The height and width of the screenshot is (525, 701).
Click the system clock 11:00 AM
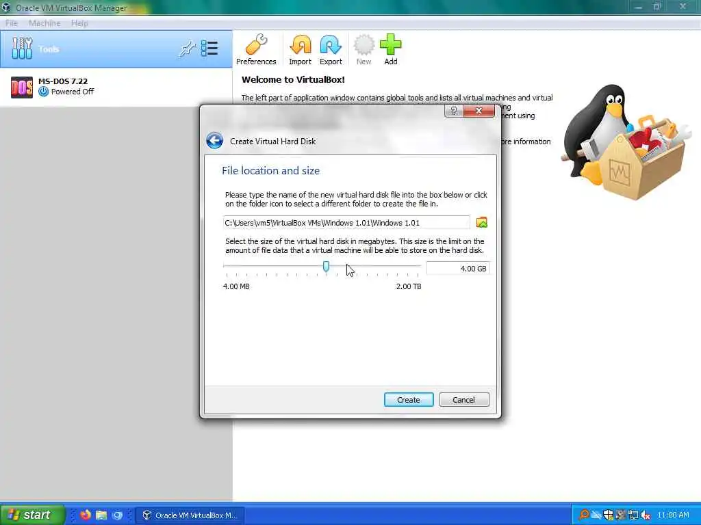[674, 515]
